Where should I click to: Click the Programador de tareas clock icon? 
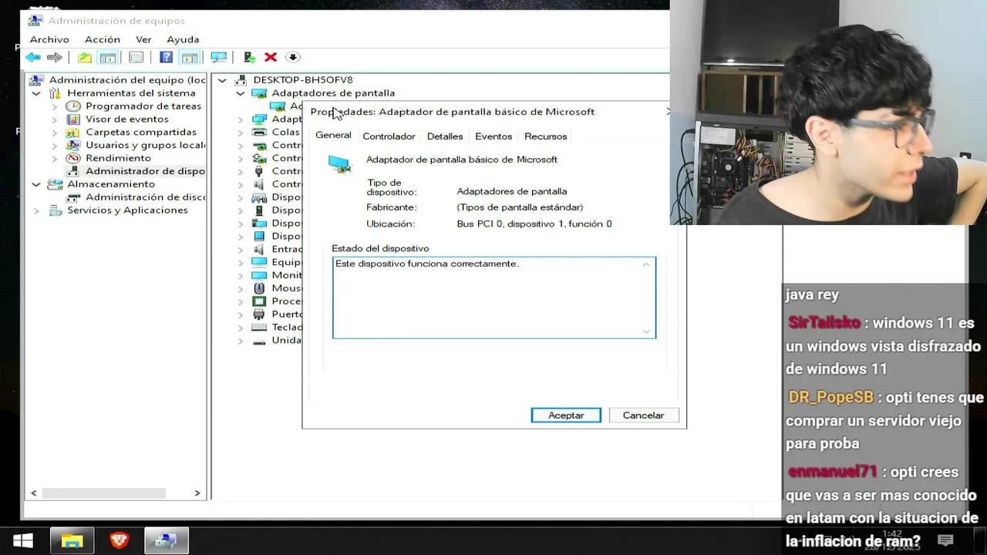point(73,106)
